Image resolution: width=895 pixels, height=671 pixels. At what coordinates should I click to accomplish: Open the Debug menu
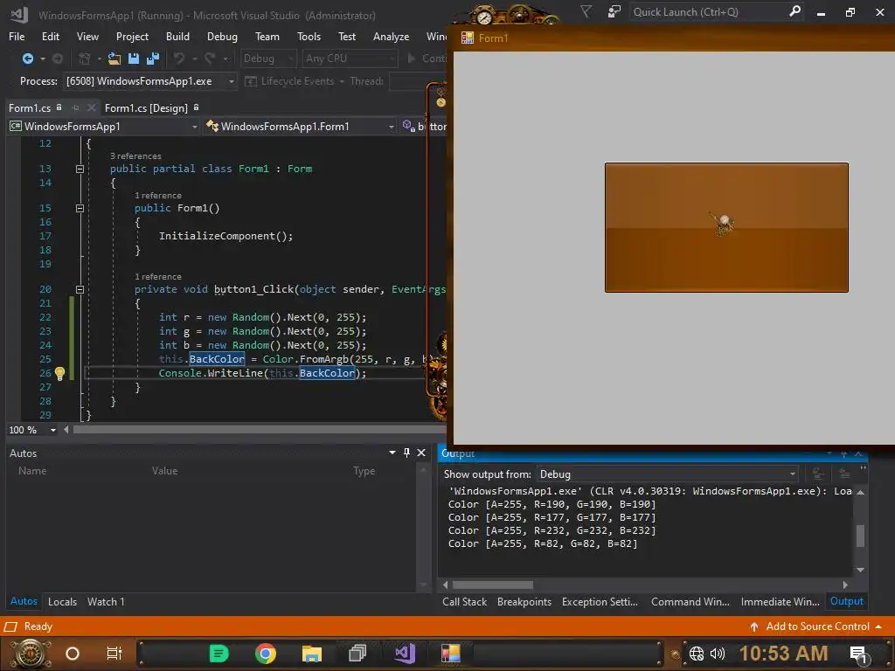tap(222, 36)
